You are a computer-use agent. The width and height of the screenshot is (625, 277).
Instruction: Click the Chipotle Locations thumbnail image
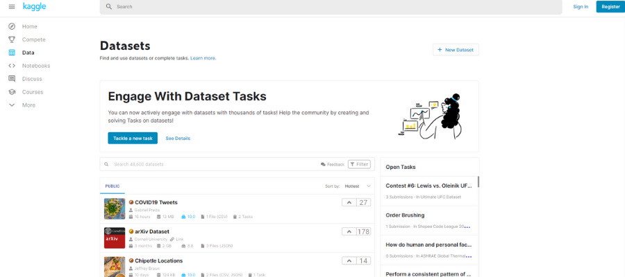click(115, 267)
